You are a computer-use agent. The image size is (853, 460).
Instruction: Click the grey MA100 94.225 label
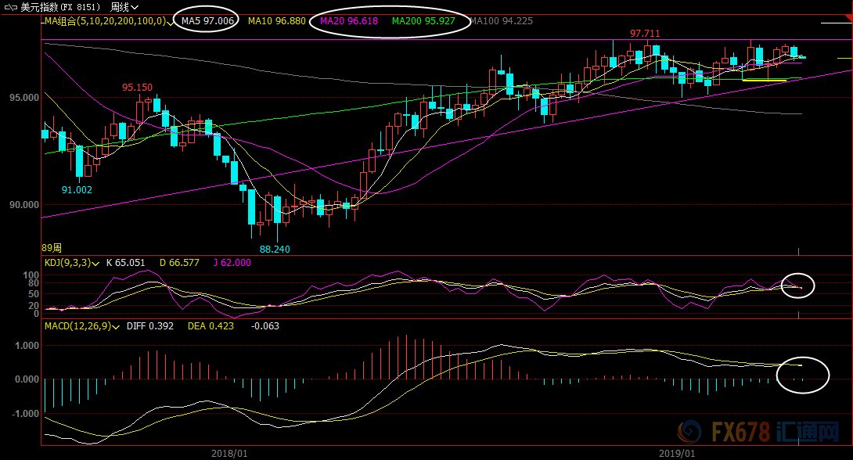point(501,21)
